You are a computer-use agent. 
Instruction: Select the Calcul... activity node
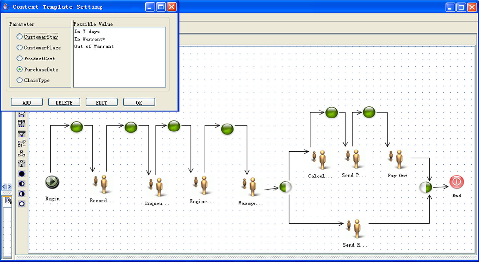[320, 160]
